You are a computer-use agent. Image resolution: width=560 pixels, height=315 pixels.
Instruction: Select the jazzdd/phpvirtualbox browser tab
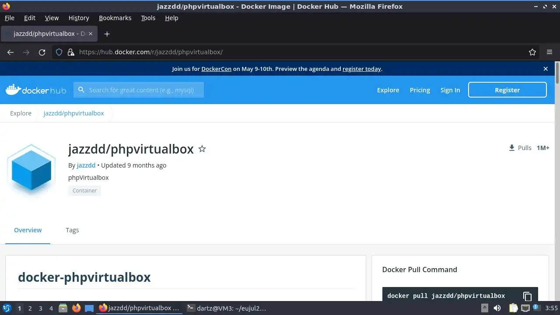click(49, 34)
